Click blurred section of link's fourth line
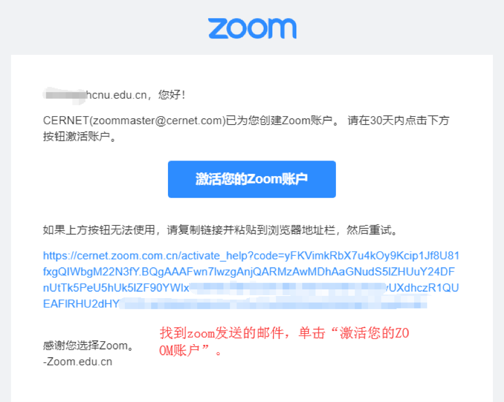The width and height of the screenshot is (504, 402). point(273,303)
